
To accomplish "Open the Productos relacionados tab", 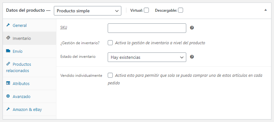I will pyautogui.click(x=29, y=67).
